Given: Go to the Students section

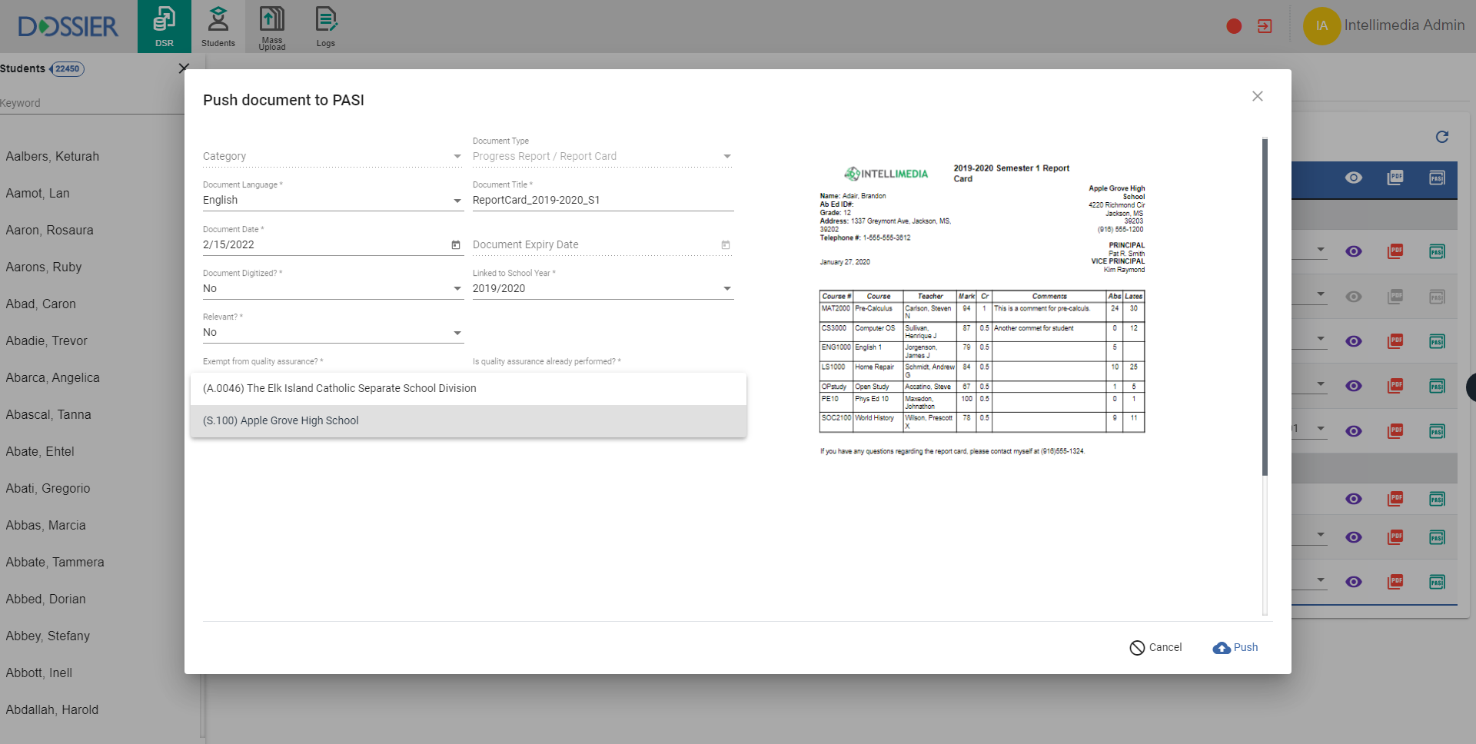Looking at the screenshot, I should click(x=218, y=26).
